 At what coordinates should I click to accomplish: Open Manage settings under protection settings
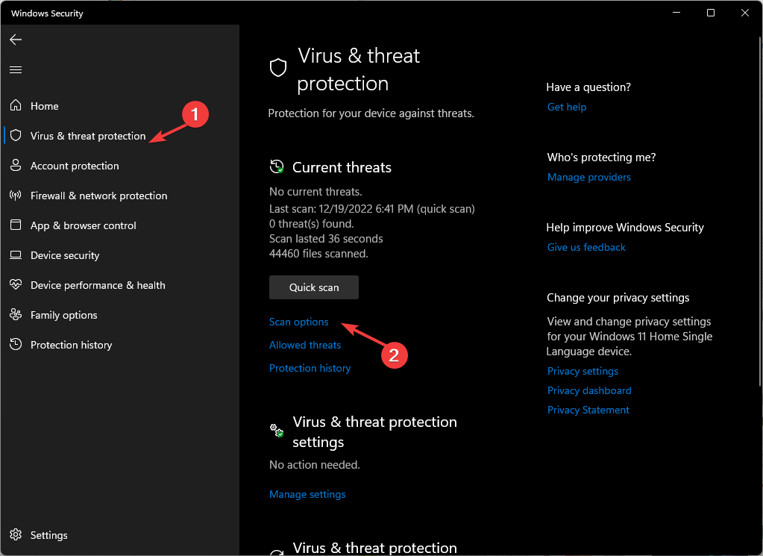click(307, 493)
